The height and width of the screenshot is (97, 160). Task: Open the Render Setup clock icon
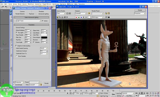109,13
